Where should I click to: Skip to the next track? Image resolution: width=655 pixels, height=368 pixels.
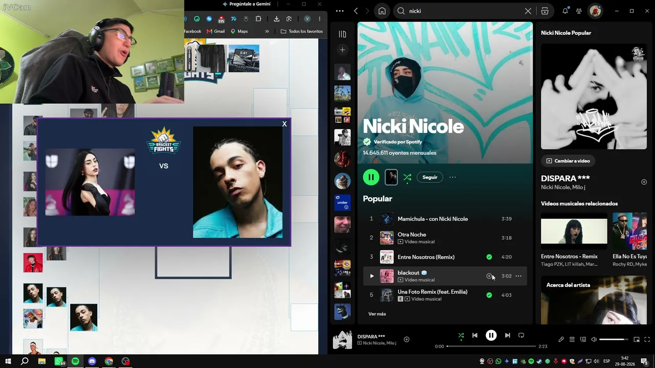507,335
